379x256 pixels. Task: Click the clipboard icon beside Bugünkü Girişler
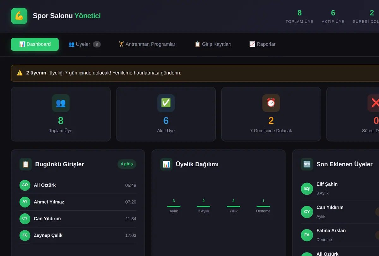tap(26, 164)
